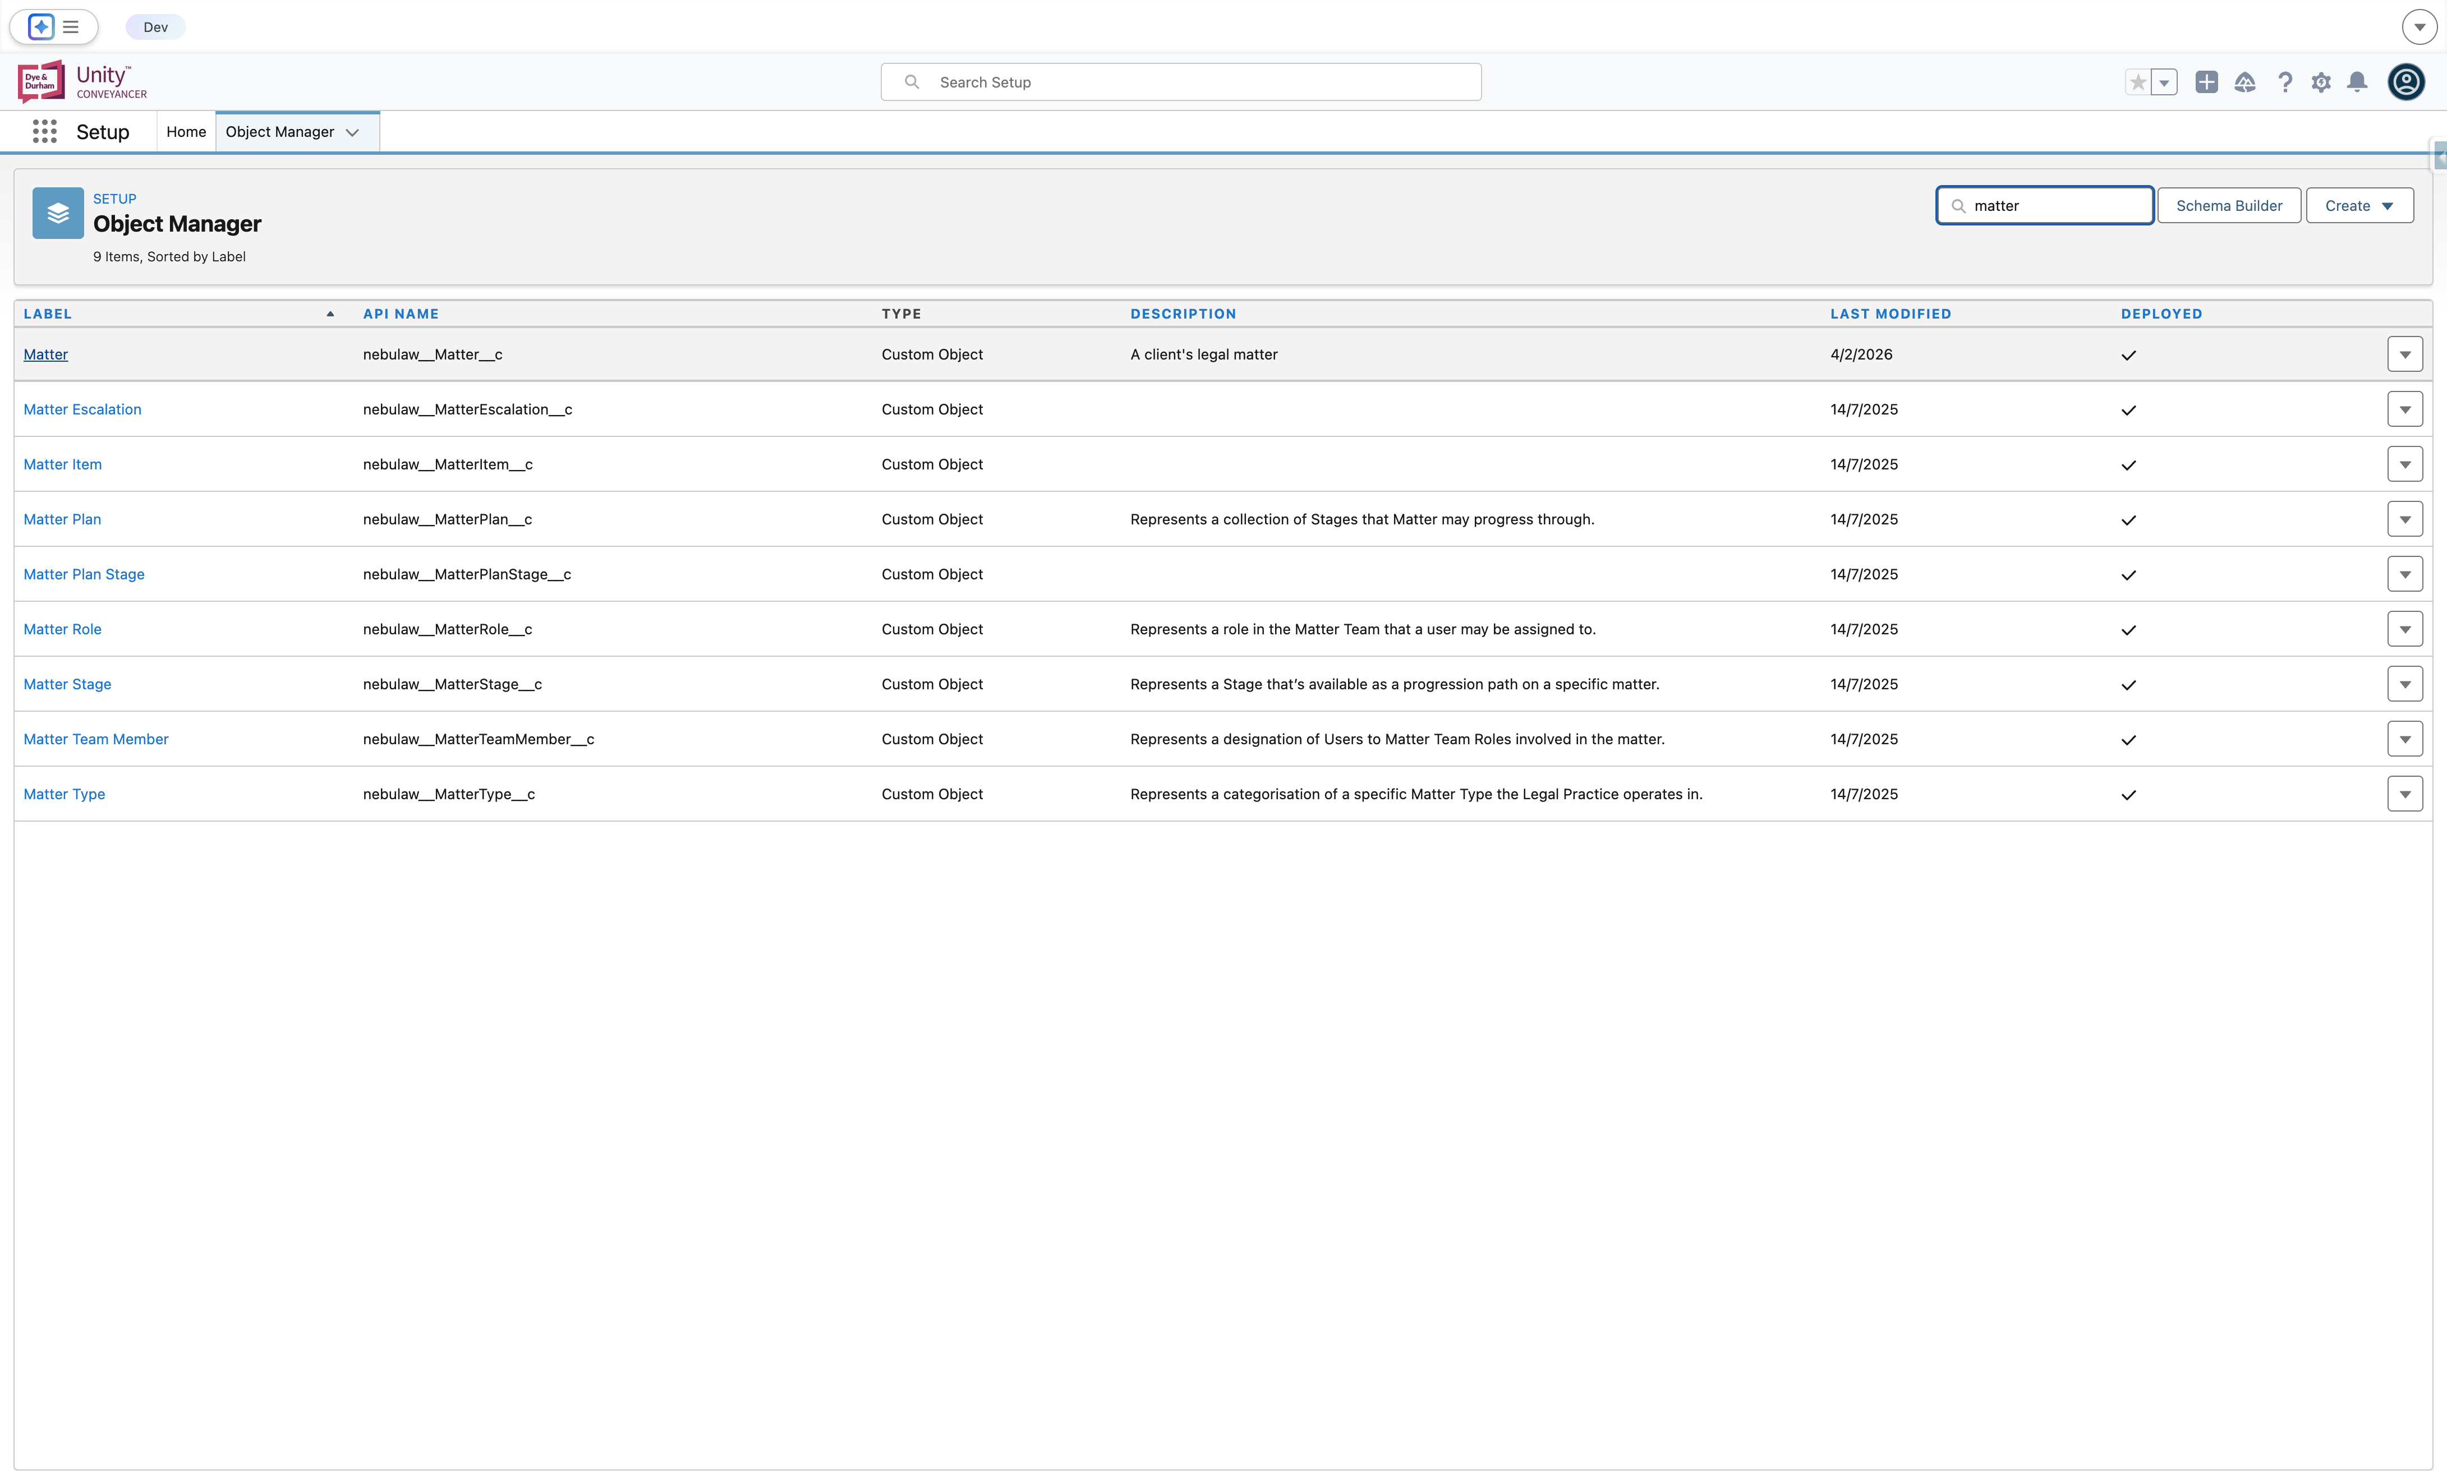Open the Matter Escalation object link
2447x1484 pixels.
click(x=82, y=409)
